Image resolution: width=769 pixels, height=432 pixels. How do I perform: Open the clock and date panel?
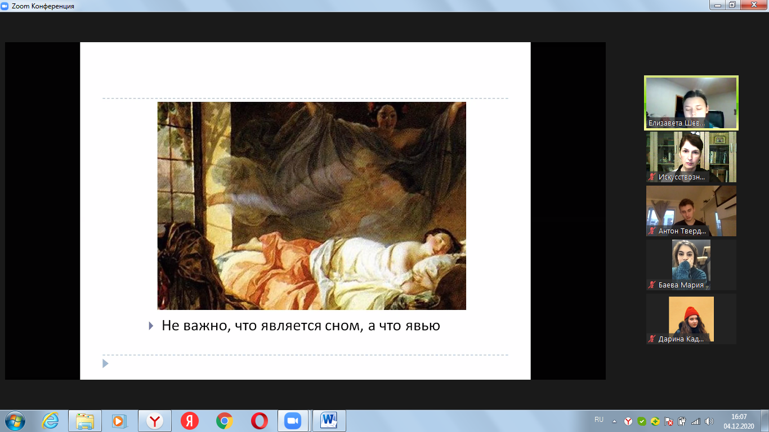pos(739,421)
